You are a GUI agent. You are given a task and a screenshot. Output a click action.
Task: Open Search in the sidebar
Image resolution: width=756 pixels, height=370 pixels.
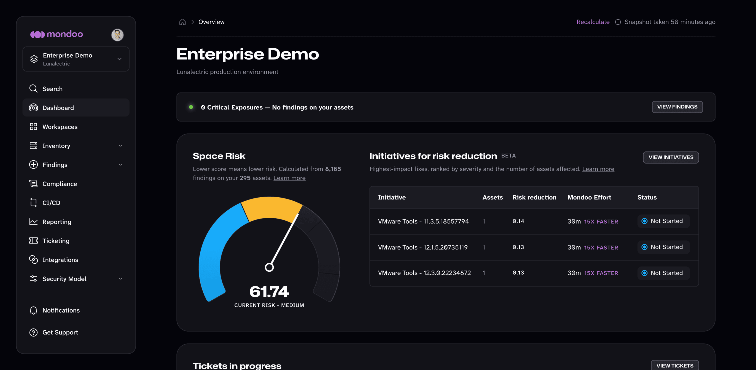point(76,88)
